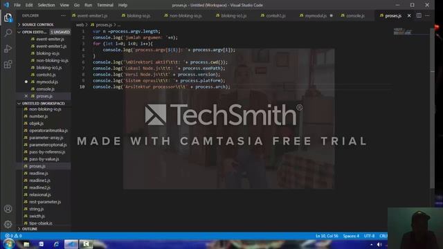Open console.js in Open Editors list
443x249 pixels.
coord(45,89)
